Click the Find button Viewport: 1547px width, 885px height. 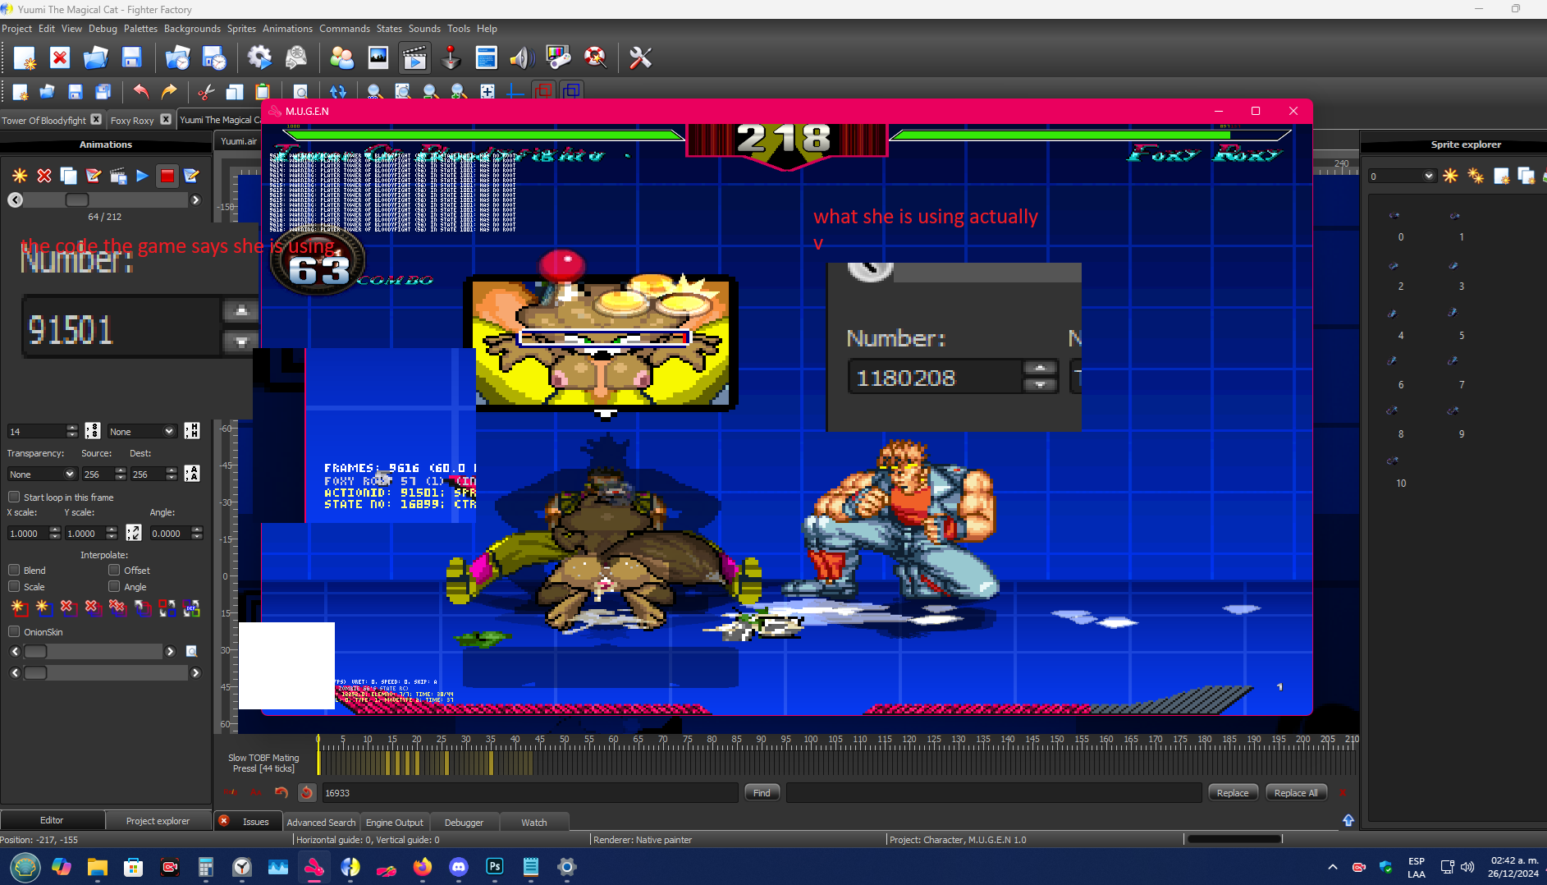[762, 792]
